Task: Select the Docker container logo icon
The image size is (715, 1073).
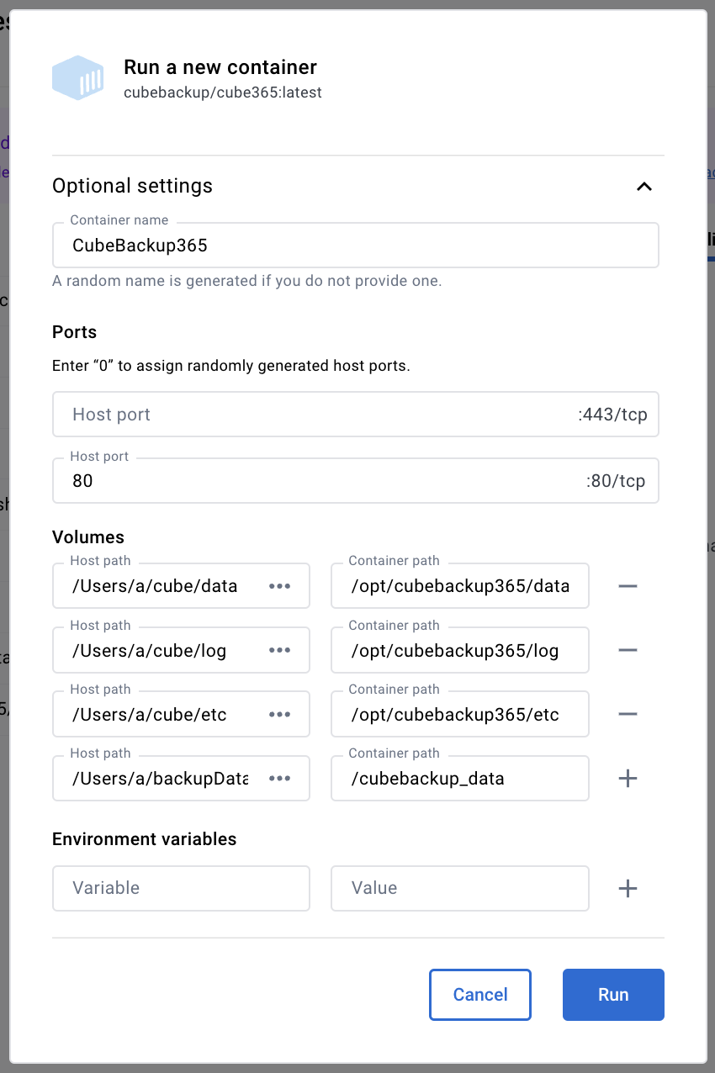Action: [77, 78]
